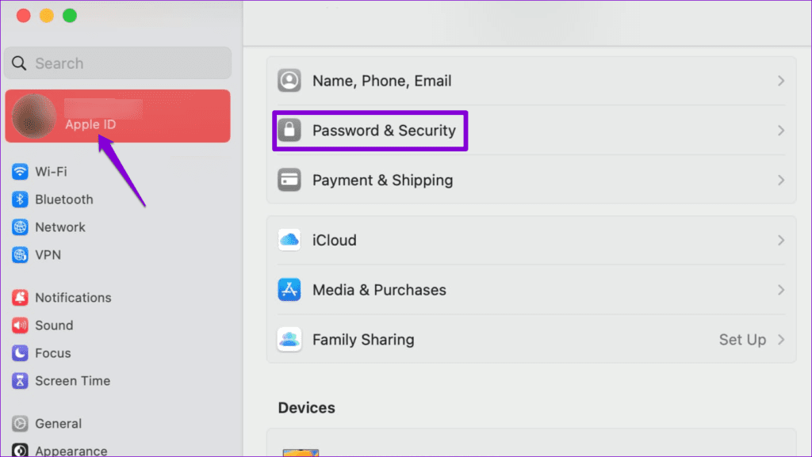The height and width of the screenshot is (457, 812).
Task: Click Set Up next to Family Sharing
Action: point(742,339)
